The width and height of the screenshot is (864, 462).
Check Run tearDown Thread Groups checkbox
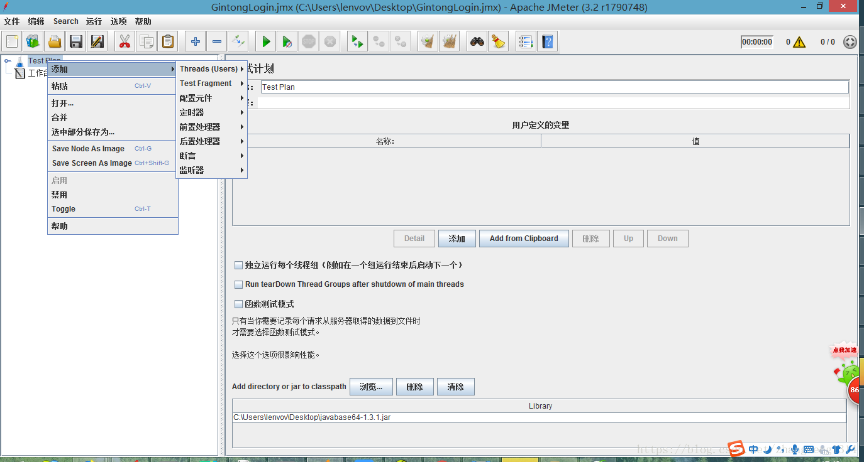[238, 284]
